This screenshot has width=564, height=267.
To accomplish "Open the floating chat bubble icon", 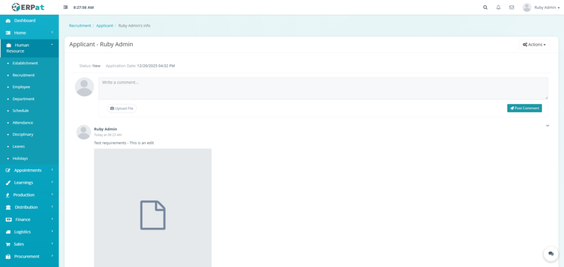I will (551, 253).
